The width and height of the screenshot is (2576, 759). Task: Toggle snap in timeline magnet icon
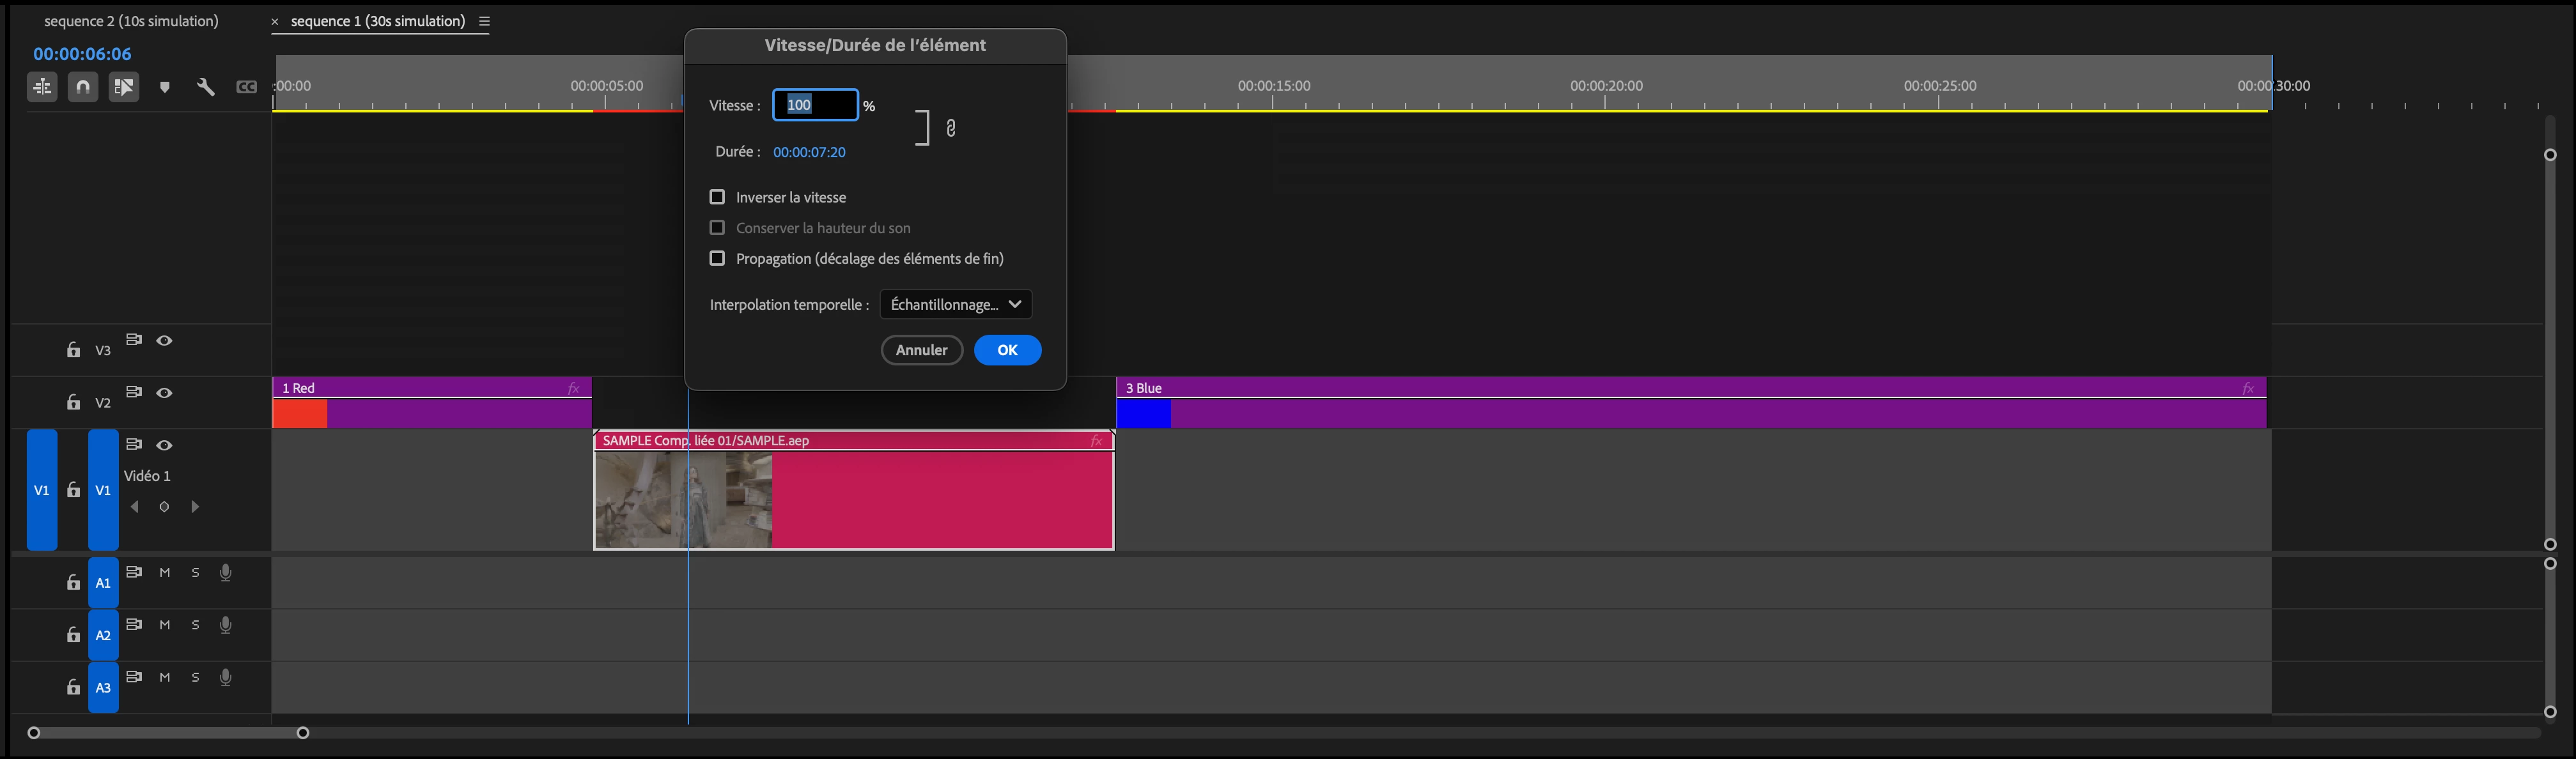83,87
